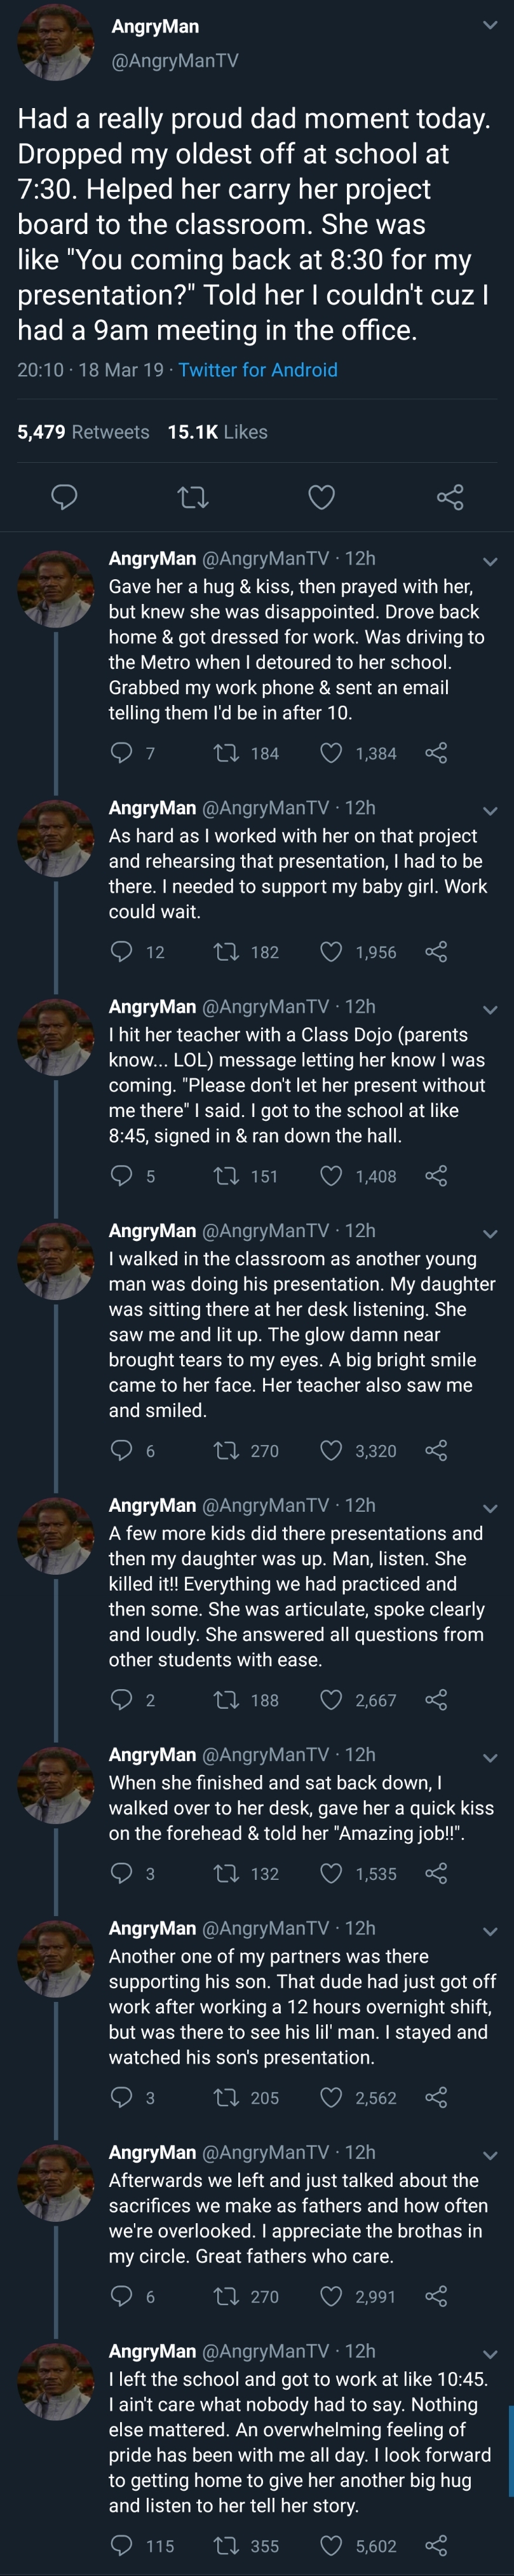Open the @AngryManTV handle in header
The height and width of the screenshot is (2576, 514).
click(x=175, y=60)
